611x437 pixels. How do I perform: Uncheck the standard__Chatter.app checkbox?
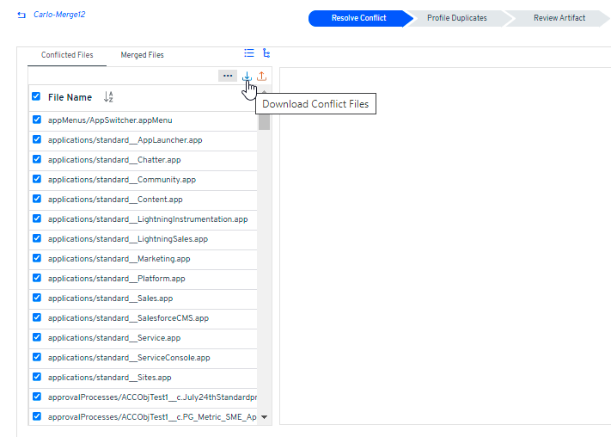36,159
